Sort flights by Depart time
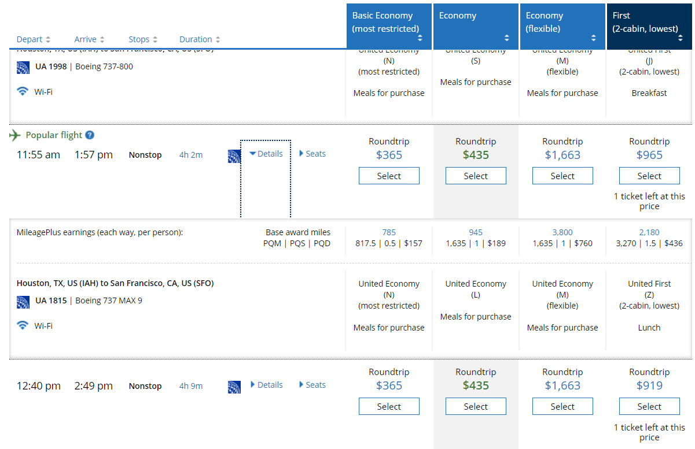The image size is (695, 449). [x=34, y=39]
